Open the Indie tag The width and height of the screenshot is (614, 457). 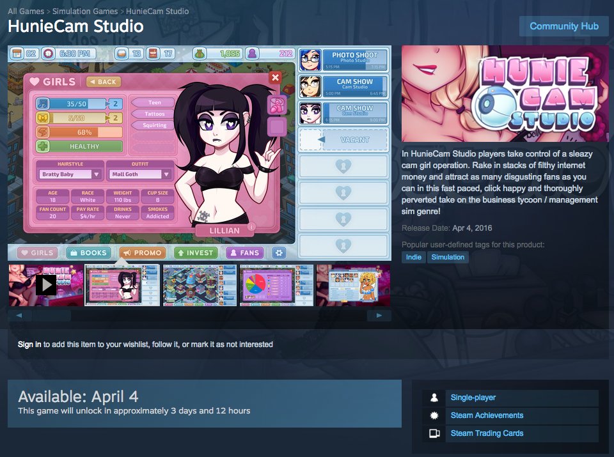point(414,257)
